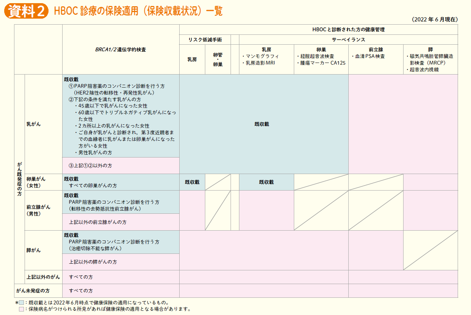Click the 膵がん row label
The image size is (471, 315).
coord(34,250)
